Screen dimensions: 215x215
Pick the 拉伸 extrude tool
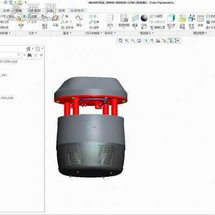(94, 22)
